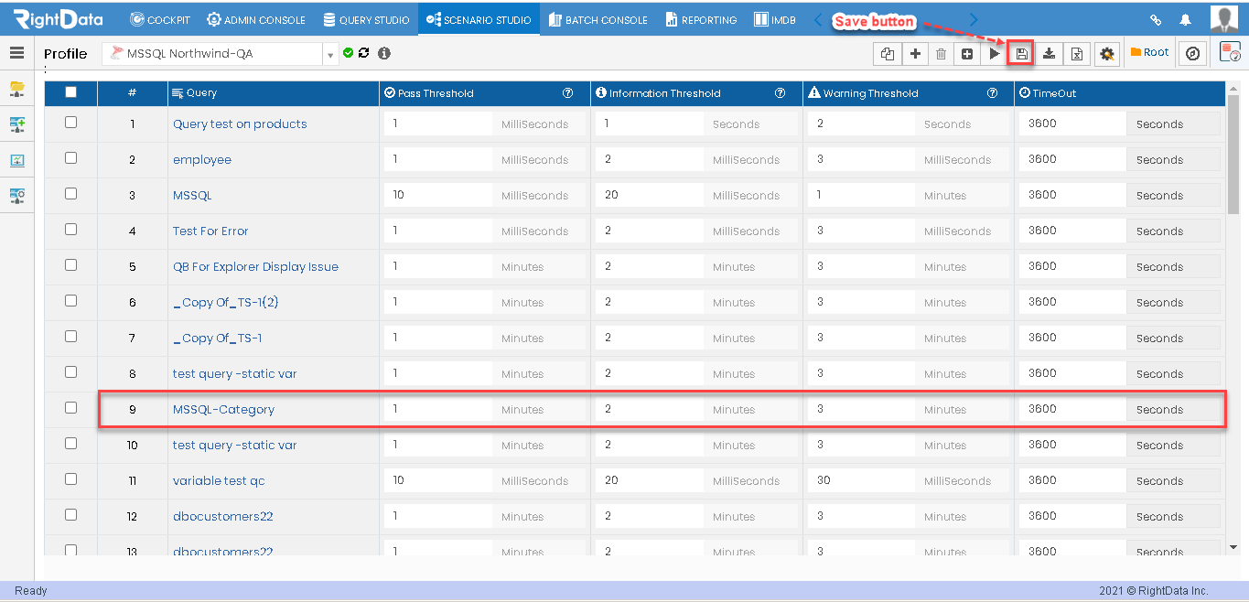Image resolution: width=1249 pixels, height=602 pixels.
Task: Click Pass Threshold field for MSSQL-Category
Action: [x=437, y=409]
